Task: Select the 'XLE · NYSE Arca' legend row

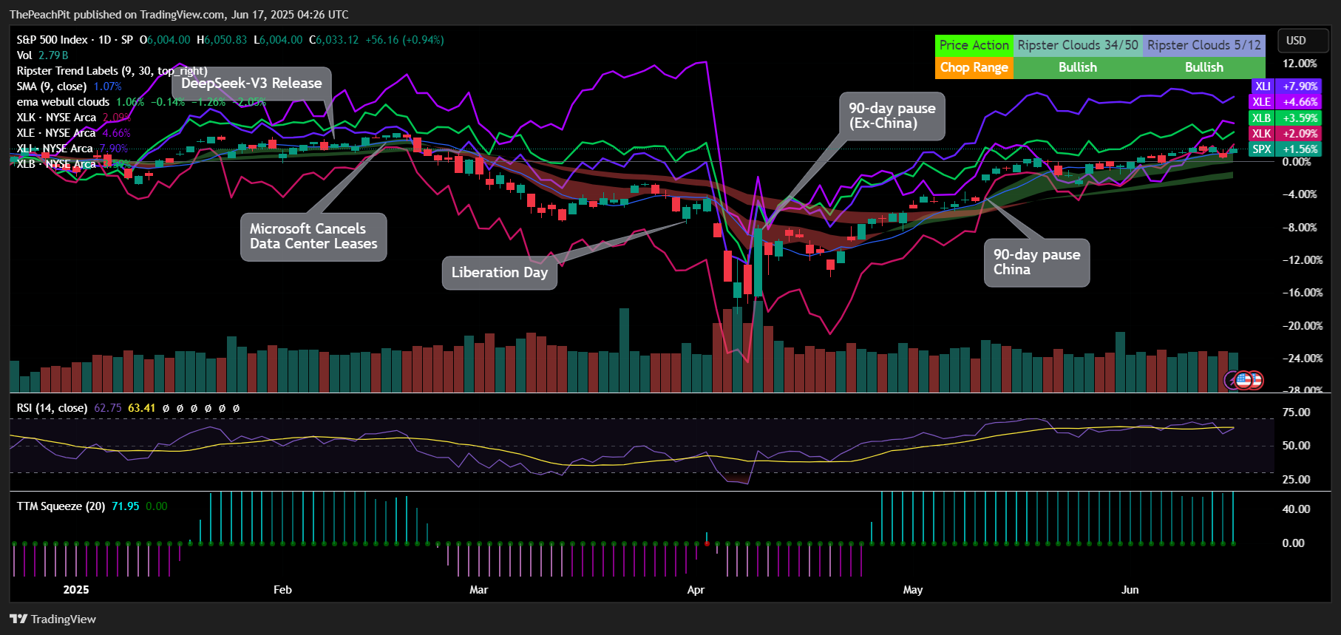Action: coord(56,133)
